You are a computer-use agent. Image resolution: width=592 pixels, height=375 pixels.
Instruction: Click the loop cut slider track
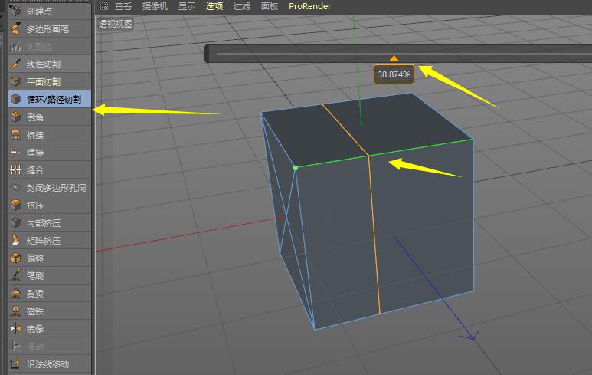pos(404,54)
